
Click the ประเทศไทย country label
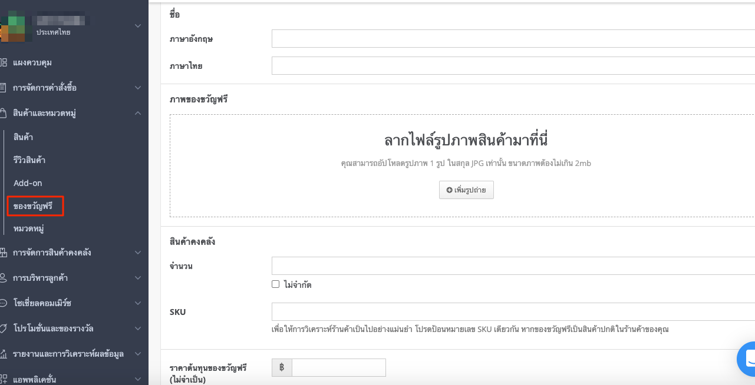pos(53,32)
